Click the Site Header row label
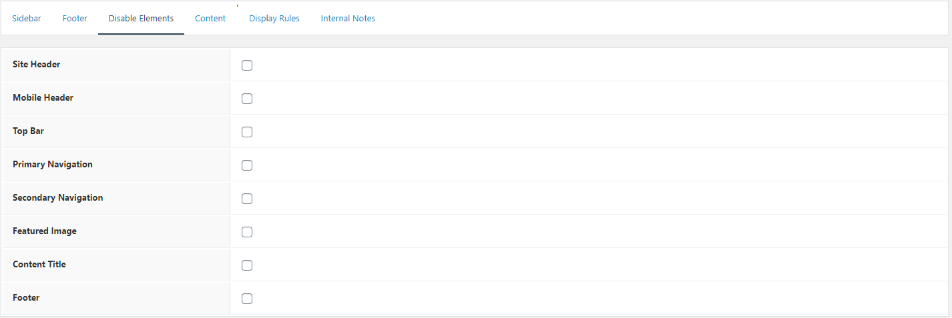This screenshot has height=318, width=952. click(x=37, y=65)
